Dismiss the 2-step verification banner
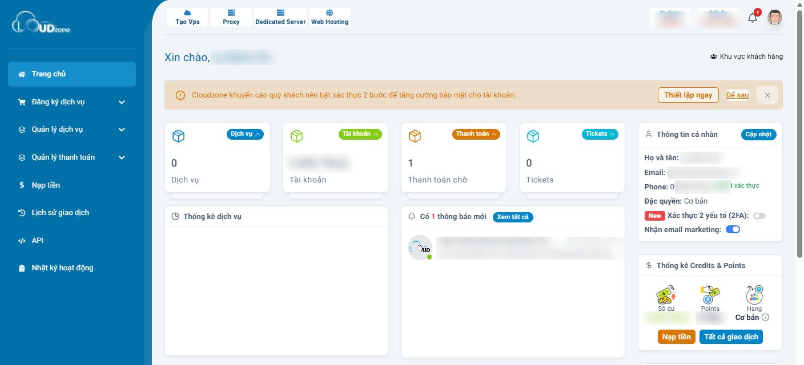 point(767,95)
